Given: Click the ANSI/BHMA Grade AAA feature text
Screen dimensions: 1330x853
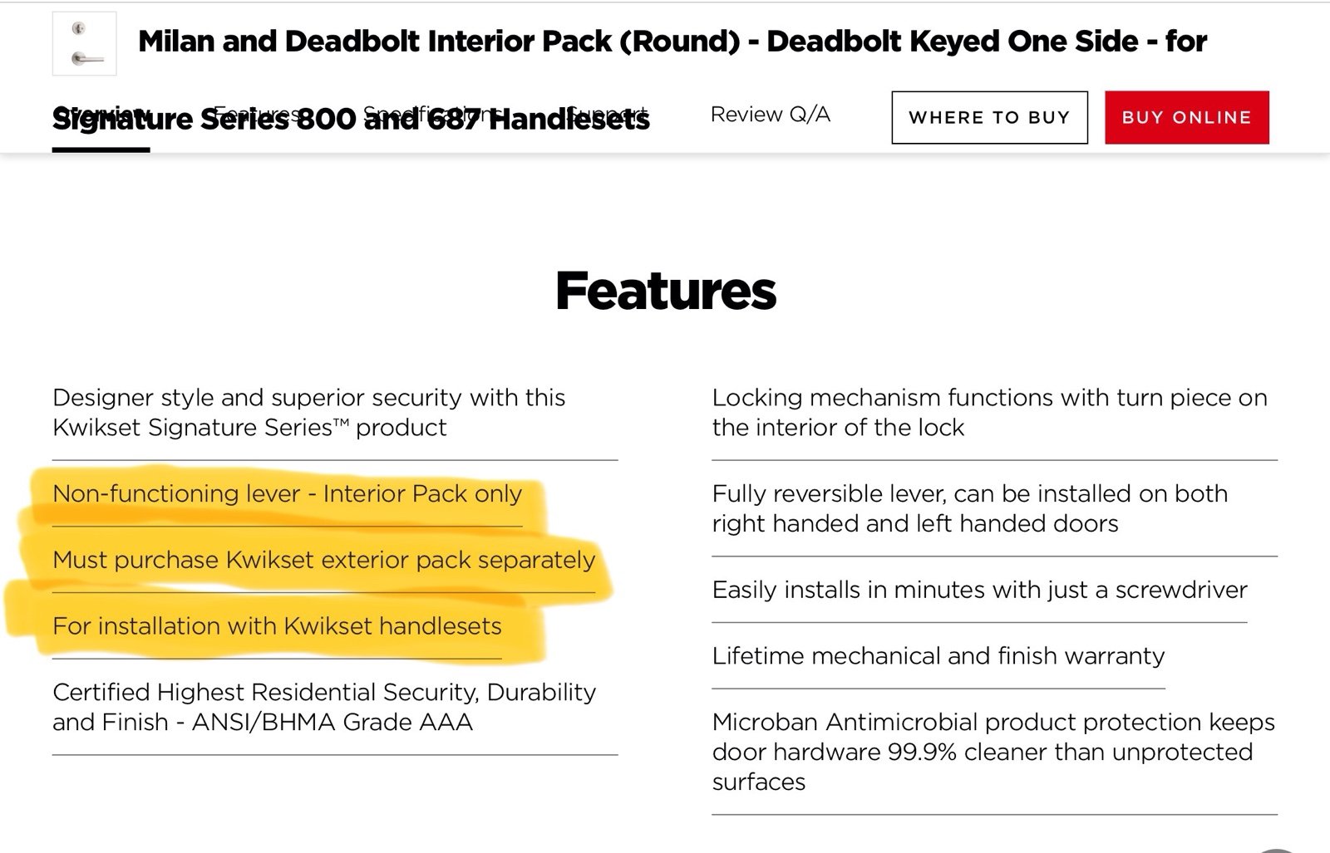Looking at the screenshot, I should click(x=324, y=707).
